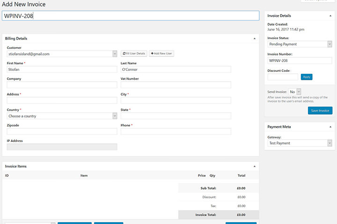Click the Discount Code text box
Image resolution: width=337 pixels, height=224 pixels.
[x=283, y=77]
